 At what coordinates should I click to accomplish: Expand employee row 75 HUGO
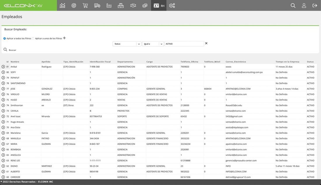pos(3,100)
